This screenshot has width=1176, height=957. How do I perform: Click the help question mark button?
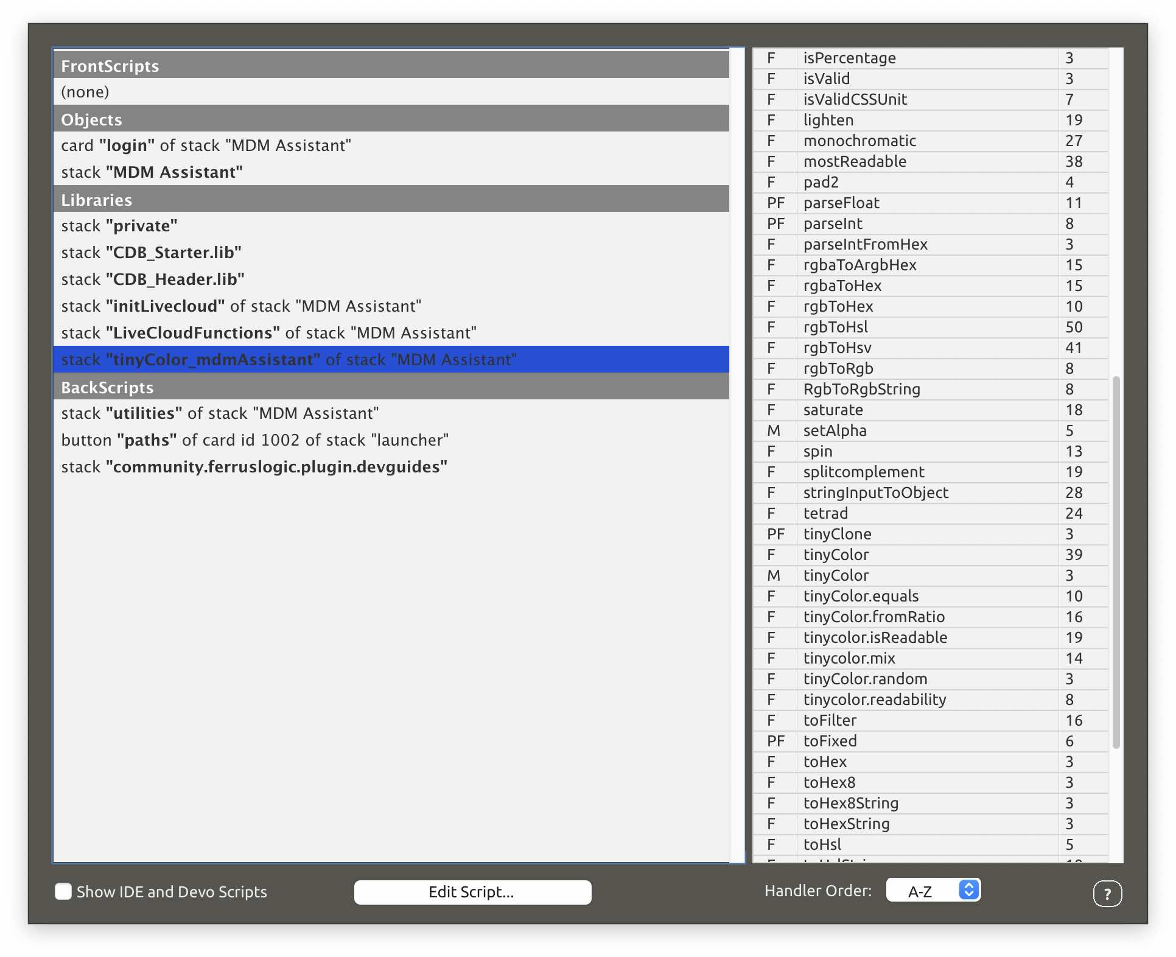pyautogui.click(x=1107, y=894)
